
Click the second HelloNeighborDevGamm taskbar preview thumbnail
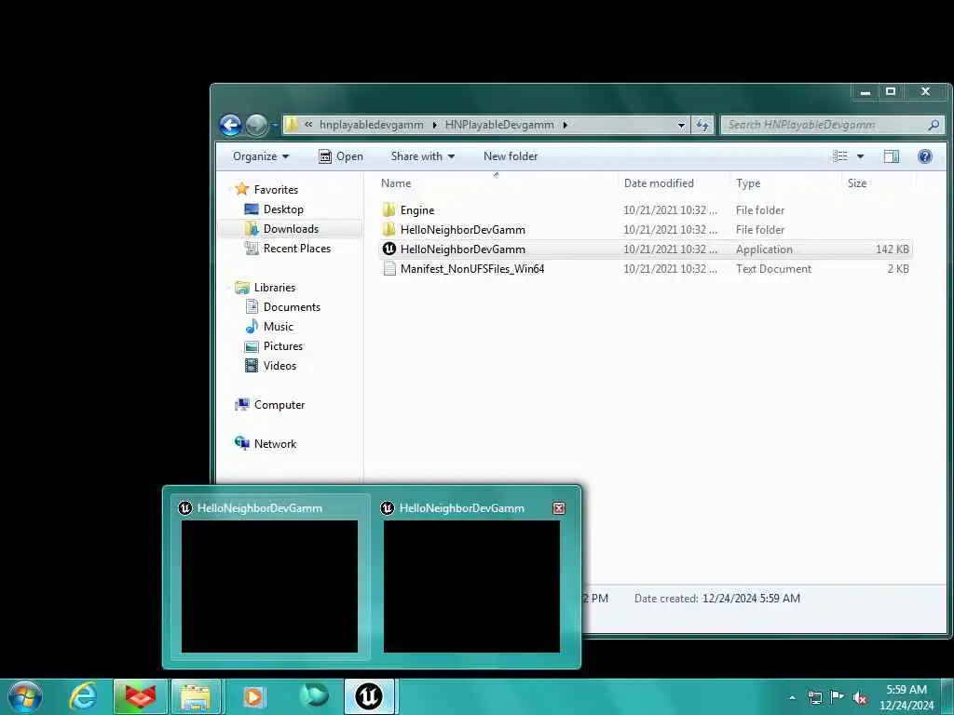(x=471, y=587)
